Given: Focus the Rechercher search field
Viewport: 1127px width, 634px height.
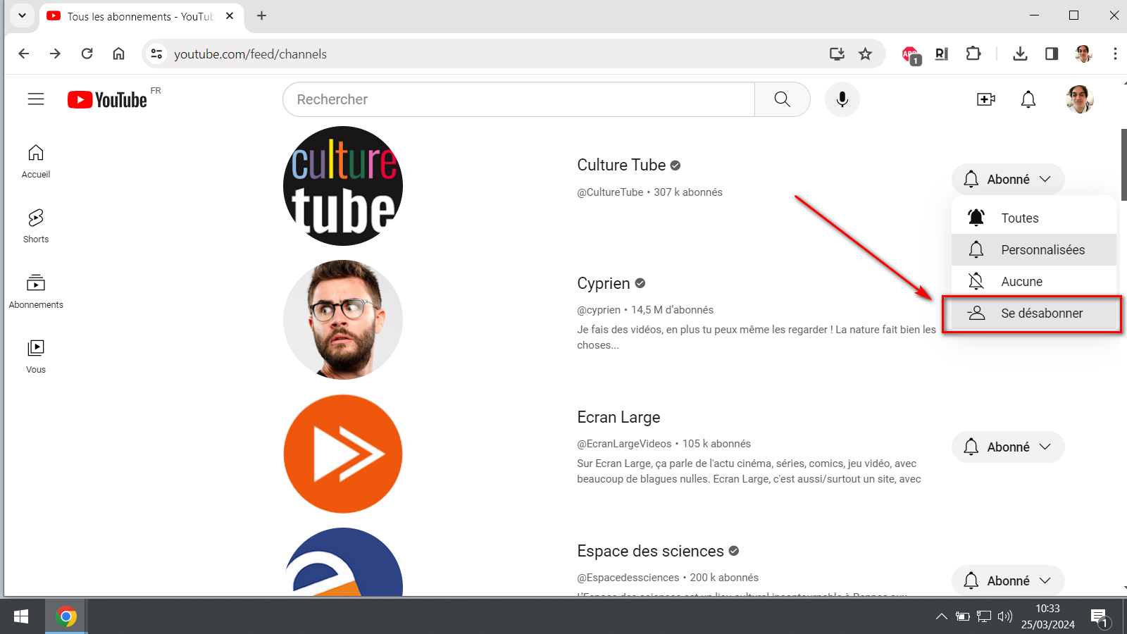Looking at the screenshot, I should click(518, 99).
